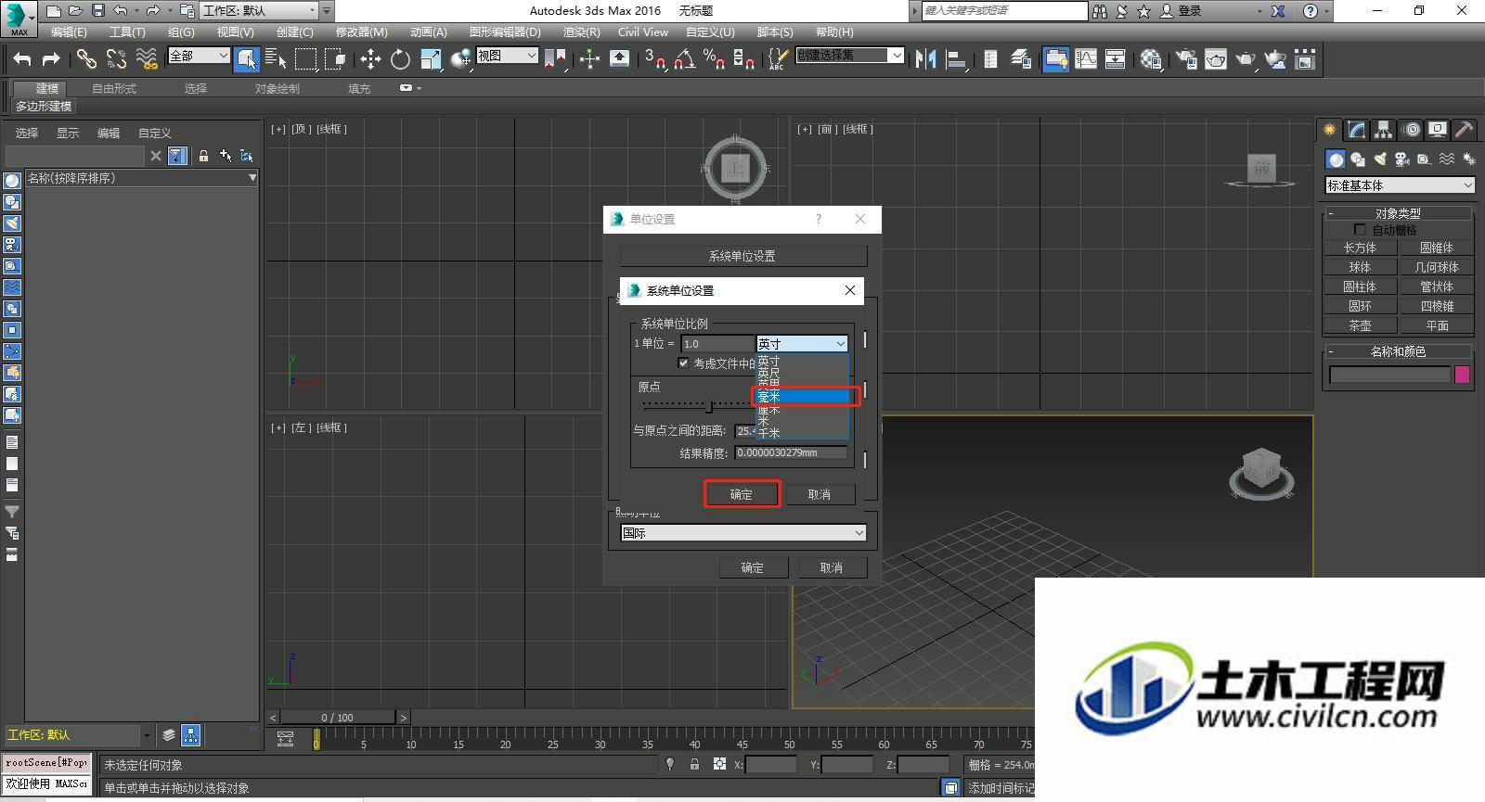Image resolution: width=1485 pixels, height=802 pixels.
Task: Open the Curve Editor icon
Action: pos(1086,59)
